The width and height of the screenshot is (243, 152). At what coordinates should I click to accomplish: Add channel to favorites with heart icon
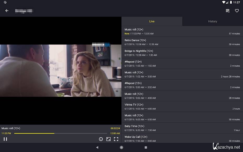[237, 11]
